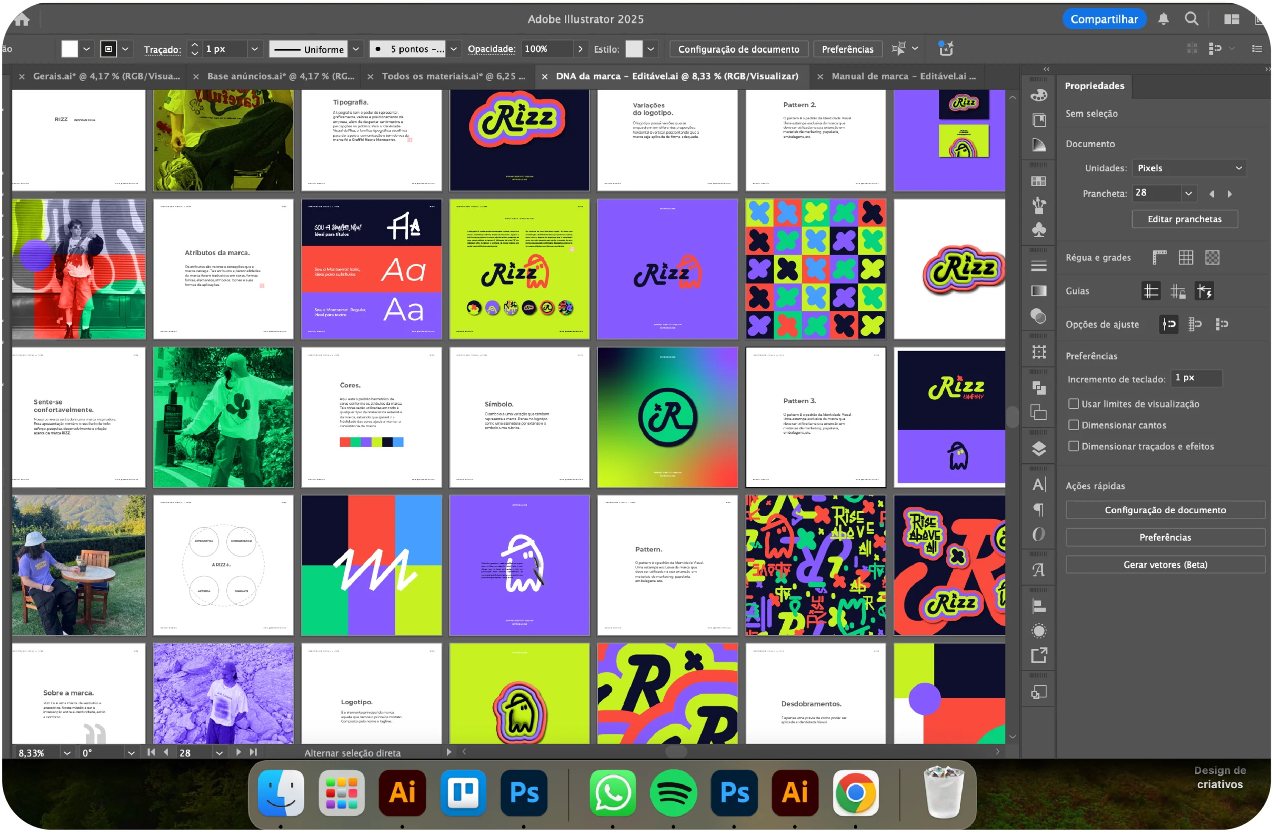Open the Layers panel icon

click(1039, 449)
